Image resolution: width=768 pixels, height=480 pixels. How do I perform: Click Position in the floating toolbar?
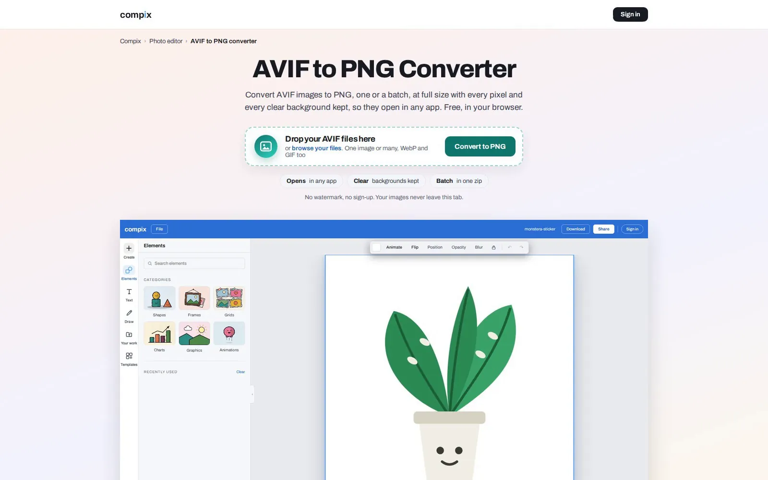[x=435, y=247]
